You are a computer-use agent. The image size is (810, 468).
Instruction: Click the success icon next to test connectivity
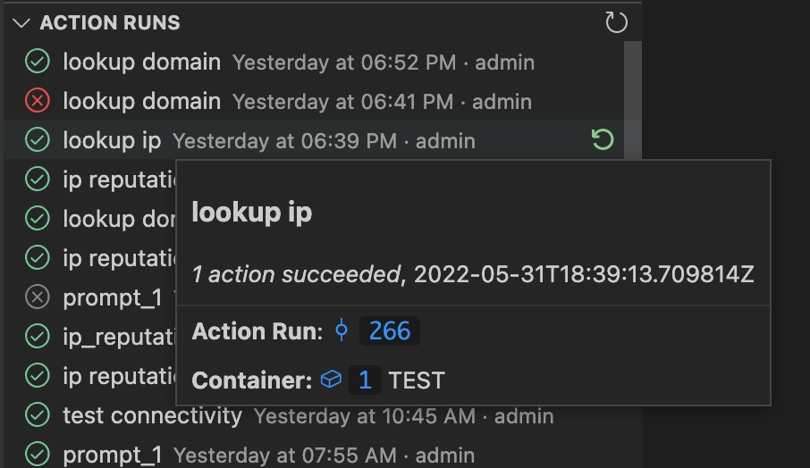click(38, 414)
